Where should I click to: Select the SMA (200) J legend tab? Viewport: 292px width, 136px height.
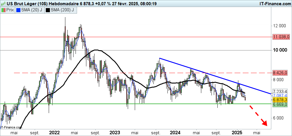point(61,10)
